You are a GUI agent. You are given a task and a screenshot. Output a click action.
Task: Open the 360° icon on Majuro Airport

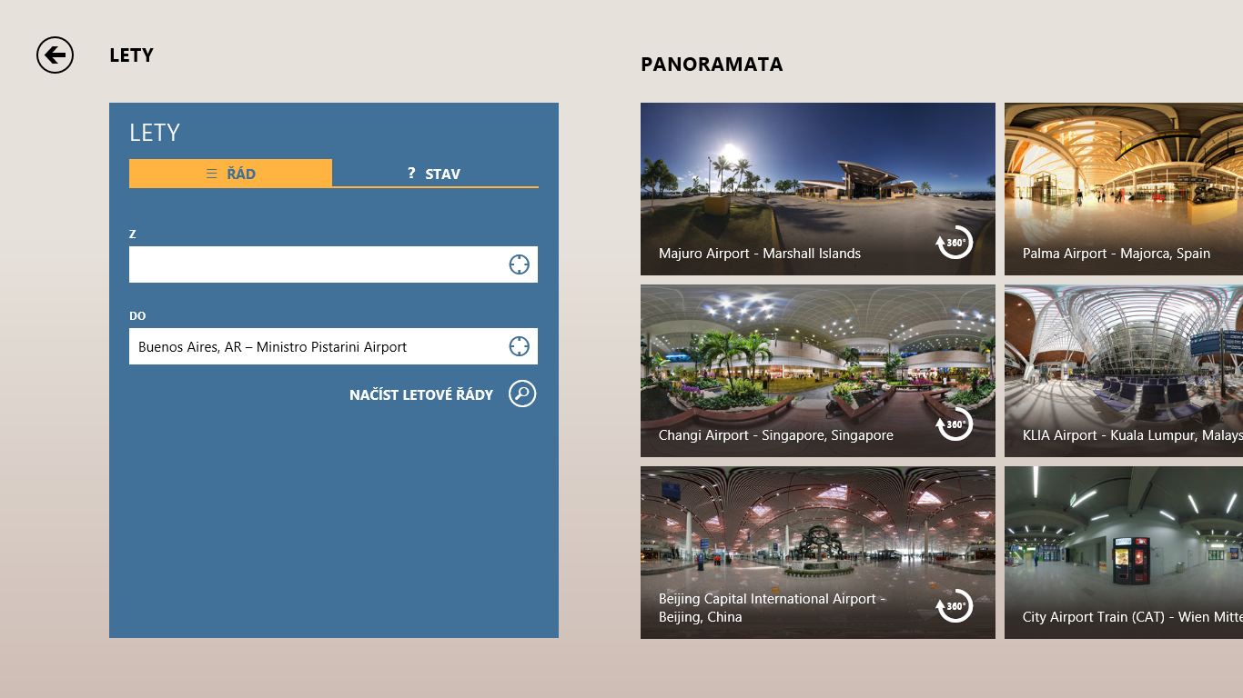click(x=954, y=243)
